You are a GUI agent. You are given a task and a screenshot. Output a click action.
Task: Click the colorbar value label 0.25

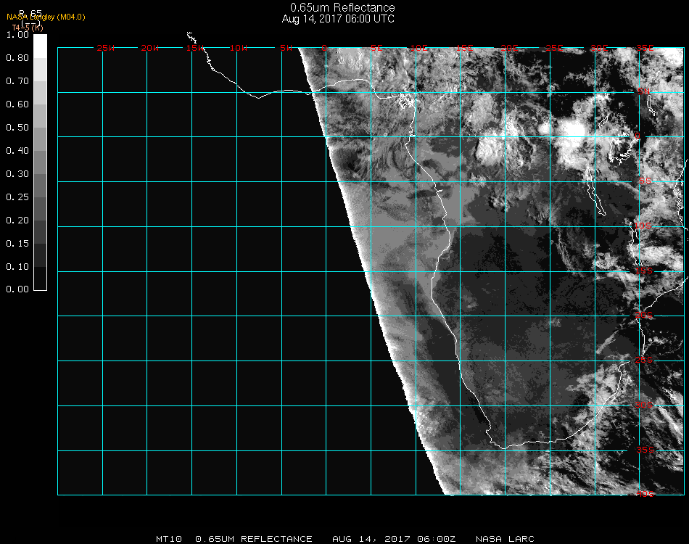17,197
